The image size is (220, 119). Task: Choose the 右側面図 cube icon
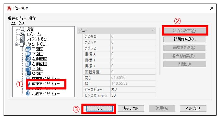tap(28, 64)
